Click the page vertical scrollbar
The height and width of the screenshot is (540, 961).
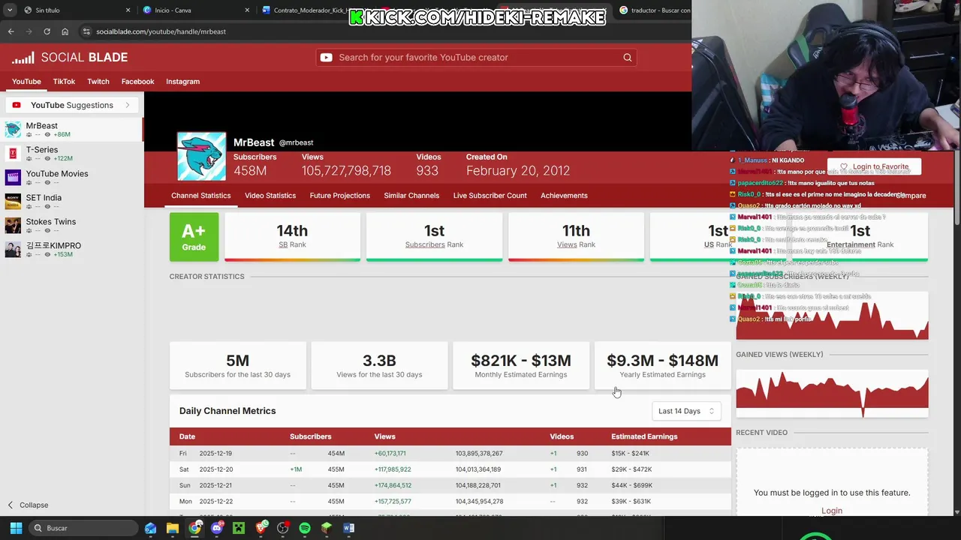(956, 187)
